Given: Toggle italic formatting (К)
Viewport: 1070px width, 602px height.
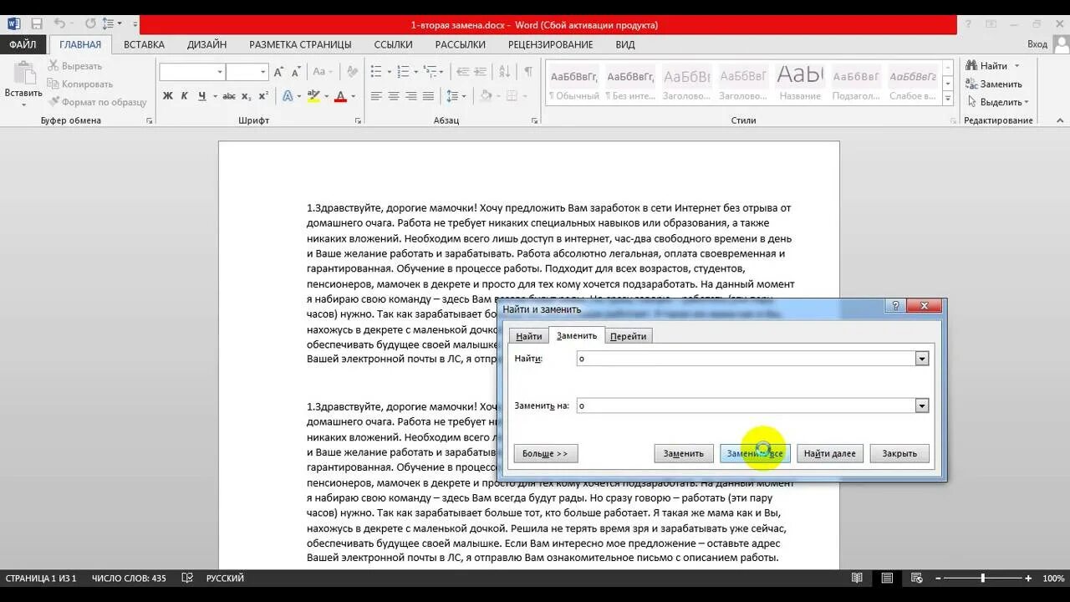Looking at the screenshot, I should click(185, 96).
